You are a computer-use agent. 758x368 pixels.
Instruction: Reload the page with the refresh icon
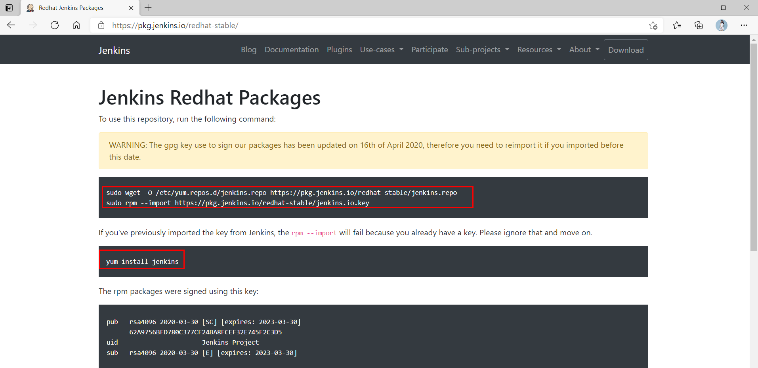coord(55,25)
